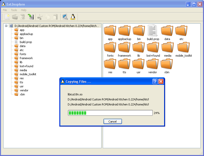Click the appbackup folder icon in right pane
204x156 pixels.
[124, 31]
